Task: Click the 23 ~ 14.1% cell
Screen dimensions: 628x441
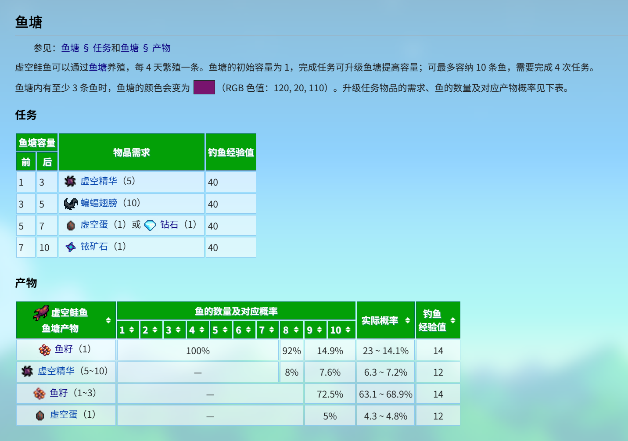Action: click(x=386, y=350)
